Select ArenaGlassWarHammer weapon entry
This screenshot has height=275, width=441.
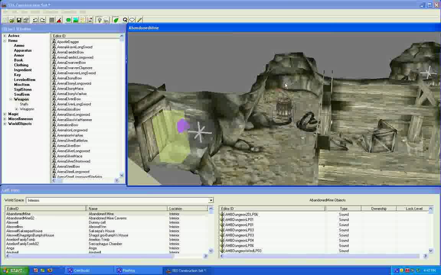pos(75,120)
